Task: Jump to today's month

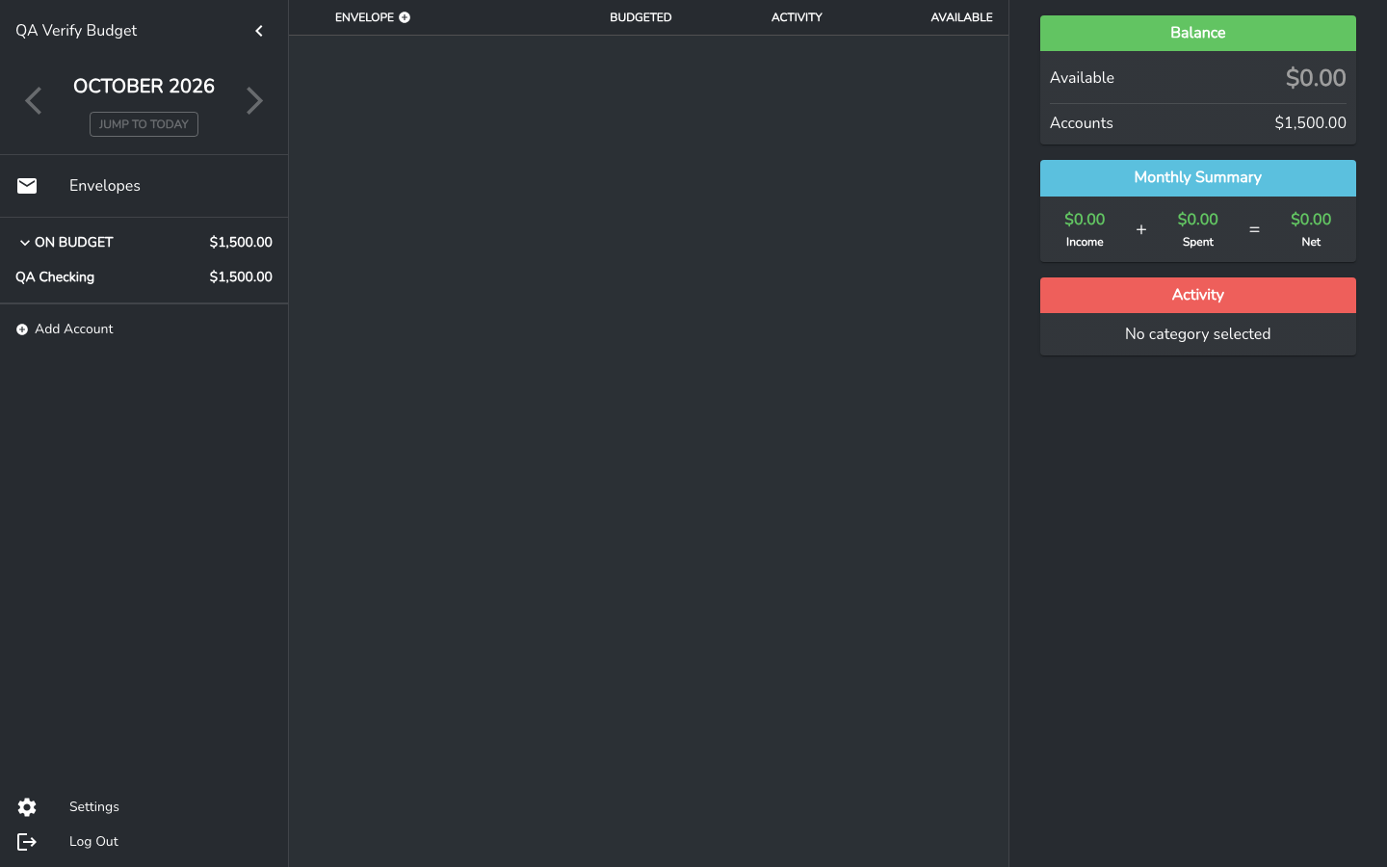Action: [x=144, y=124]
